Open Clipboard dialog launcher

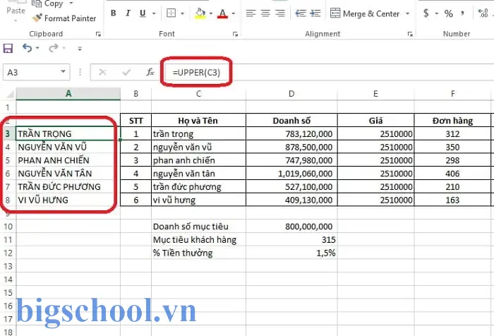pyautogui.click(x=98, y=34)
